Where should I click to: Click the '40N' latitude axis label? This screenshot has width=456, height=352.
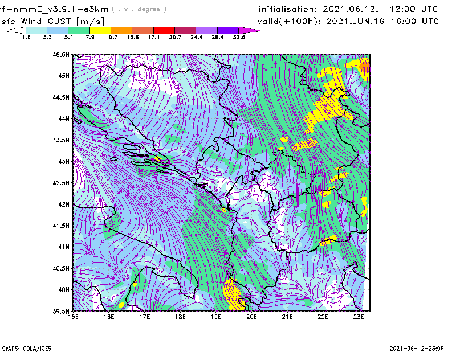(x=64, y=290)
